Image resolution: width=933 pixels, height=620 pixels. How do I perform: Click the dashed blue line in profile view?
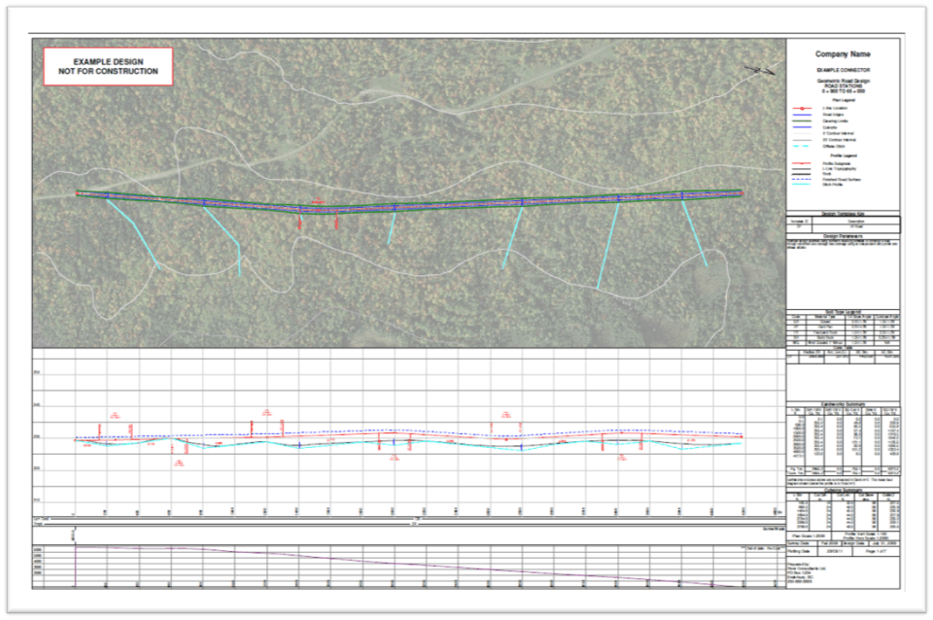389,431
